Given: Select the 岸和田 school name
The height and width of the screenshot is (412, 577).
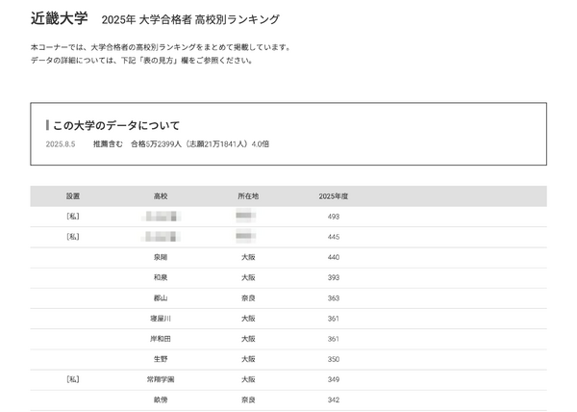Looking at the screenshot, I should (x=160, y=339).
